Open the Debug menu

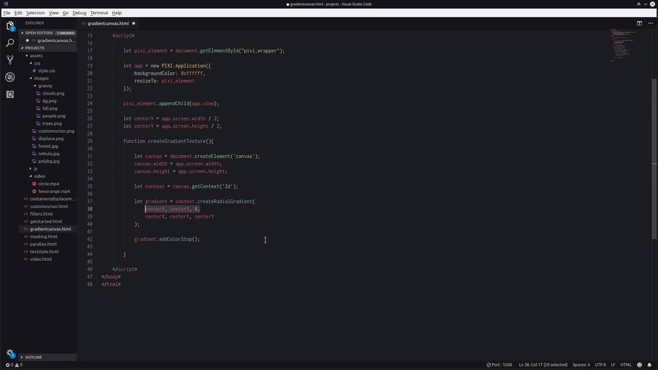79,13
